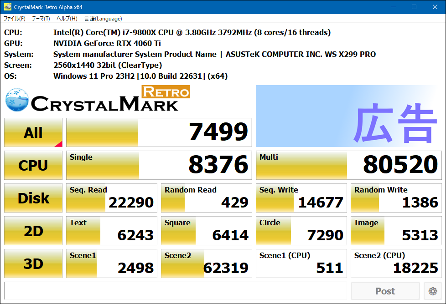Run the All benchmark
This screenshot has height=304, width=446.
33,132
